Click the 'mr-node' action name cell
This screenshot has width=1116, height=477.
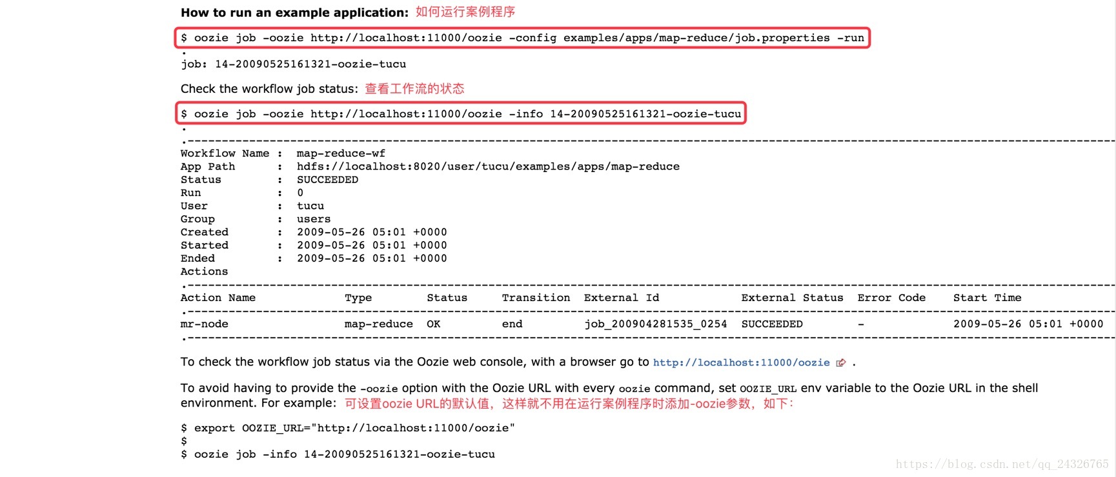[x=204, y=324]
